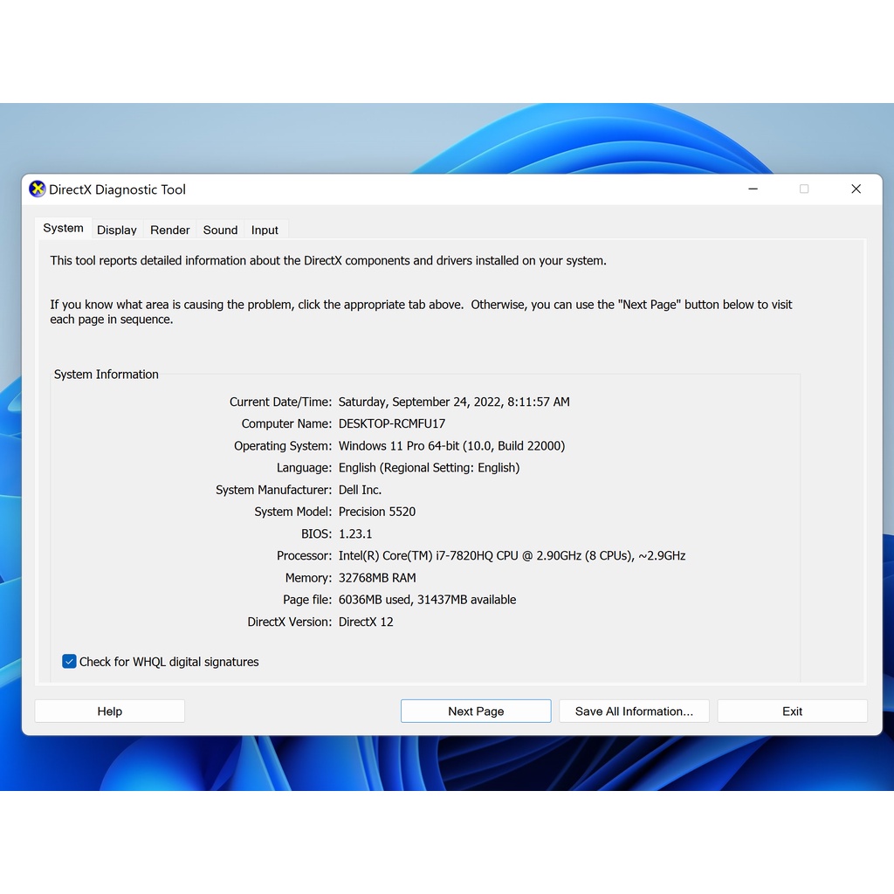Click the Intel Core i7-7820HQ processor text
Screen dimensions: 894x894
[512, 556]
